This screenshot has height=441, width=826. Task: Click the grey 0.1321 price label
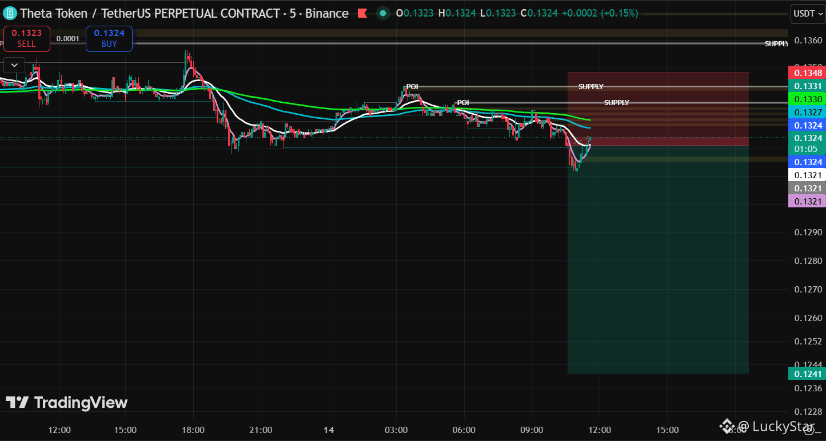tap(807, 188)
